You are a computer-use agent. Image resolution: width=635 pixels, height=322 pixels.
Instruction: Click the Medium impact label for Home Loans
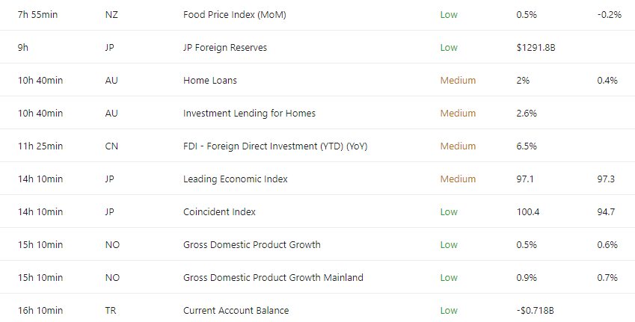pyautogui.click(x=458, y=81)
